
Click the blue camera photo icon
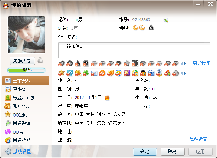(151, 73)
